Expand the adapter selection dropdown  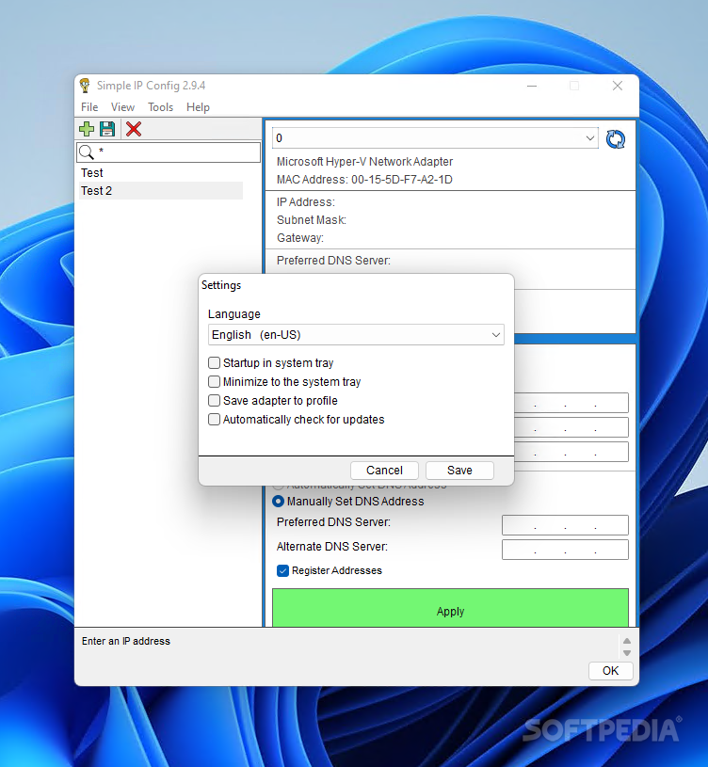pyautogui.click(x=589, y=138)
